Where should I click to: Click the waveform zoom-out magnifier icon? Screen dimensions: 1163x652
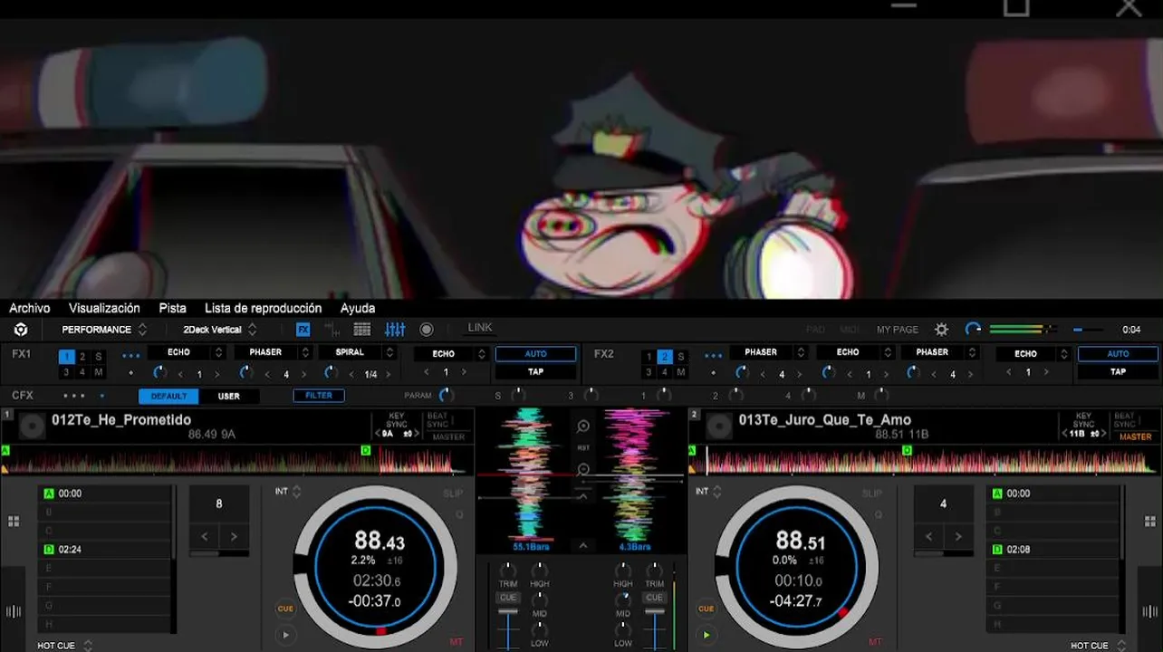click(x=583, y=469)
